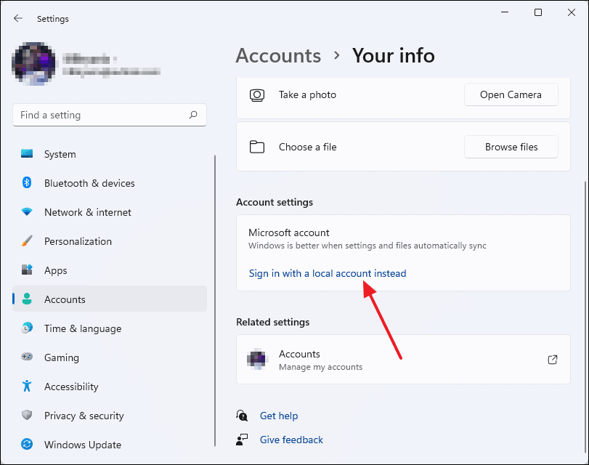
Task: Select Network & internet in the sidebar
Action: [87, 212]
